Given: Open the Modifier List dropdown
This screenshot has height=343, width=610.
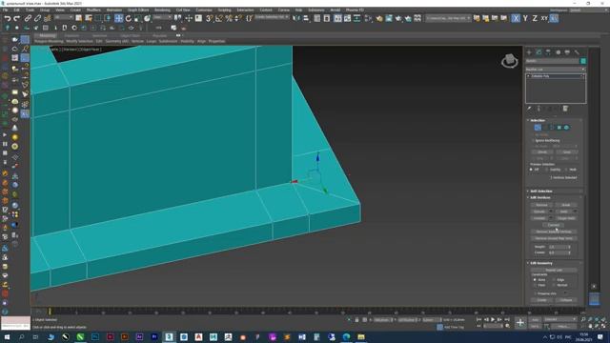Looking at the screenshot, I should tap(555, 70).
